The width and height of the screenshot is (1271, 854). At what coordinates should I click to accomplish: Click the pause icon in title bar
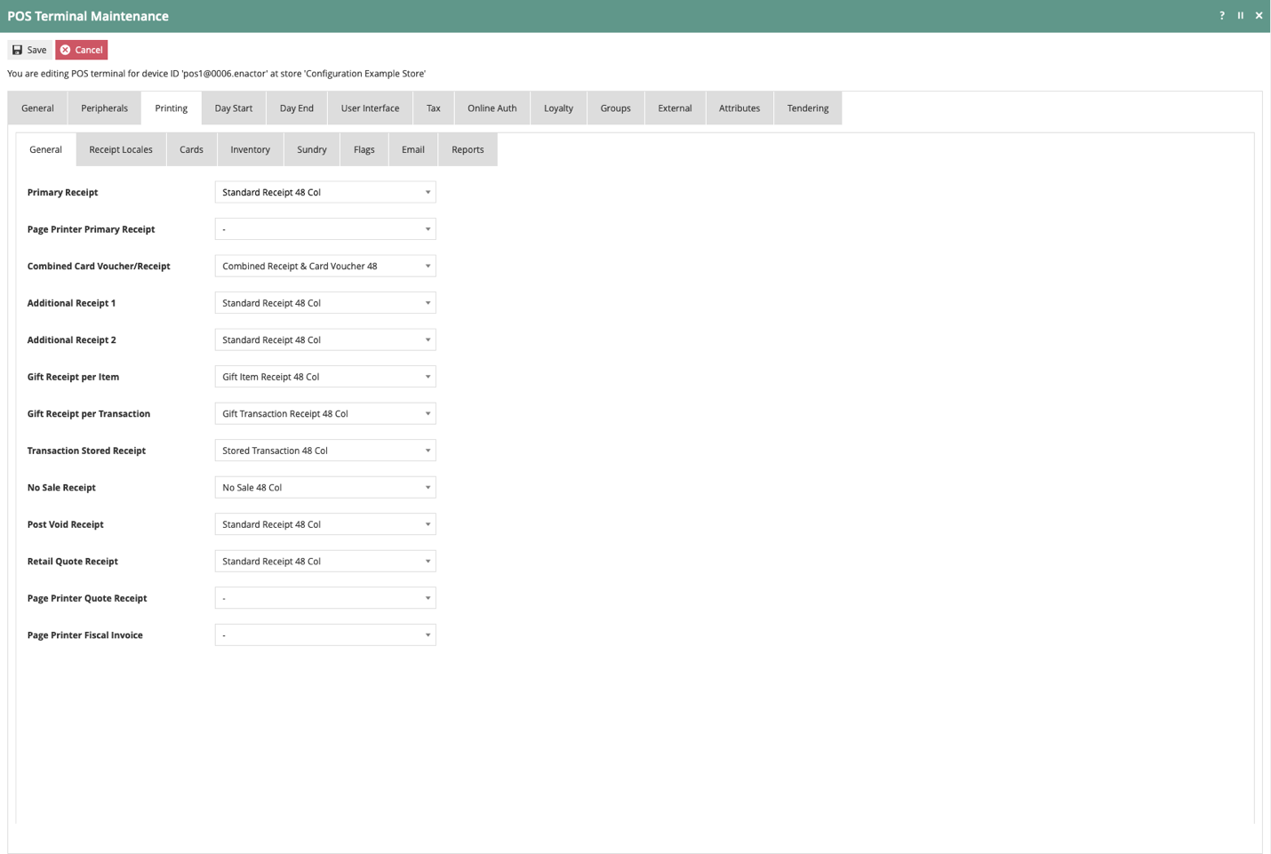point(1241,16)
